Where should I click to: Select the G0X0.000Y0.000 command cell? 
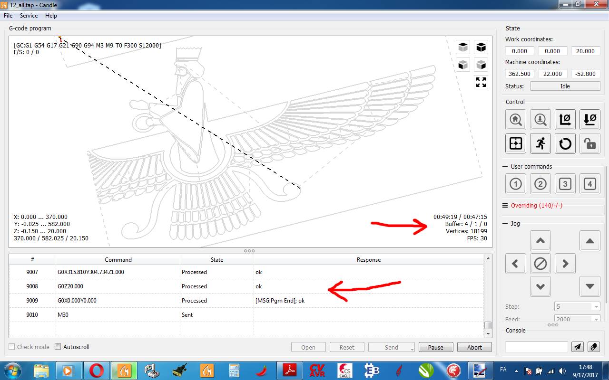click(118, 301)
